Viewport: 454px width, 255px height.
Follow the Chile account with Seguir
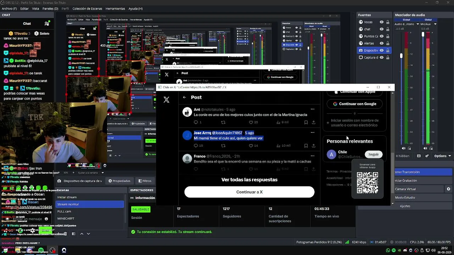373,154
